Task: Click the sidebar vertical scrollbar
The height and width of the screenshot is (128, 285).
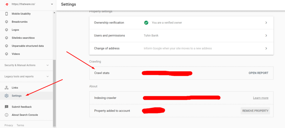Action: click(54, 91)
